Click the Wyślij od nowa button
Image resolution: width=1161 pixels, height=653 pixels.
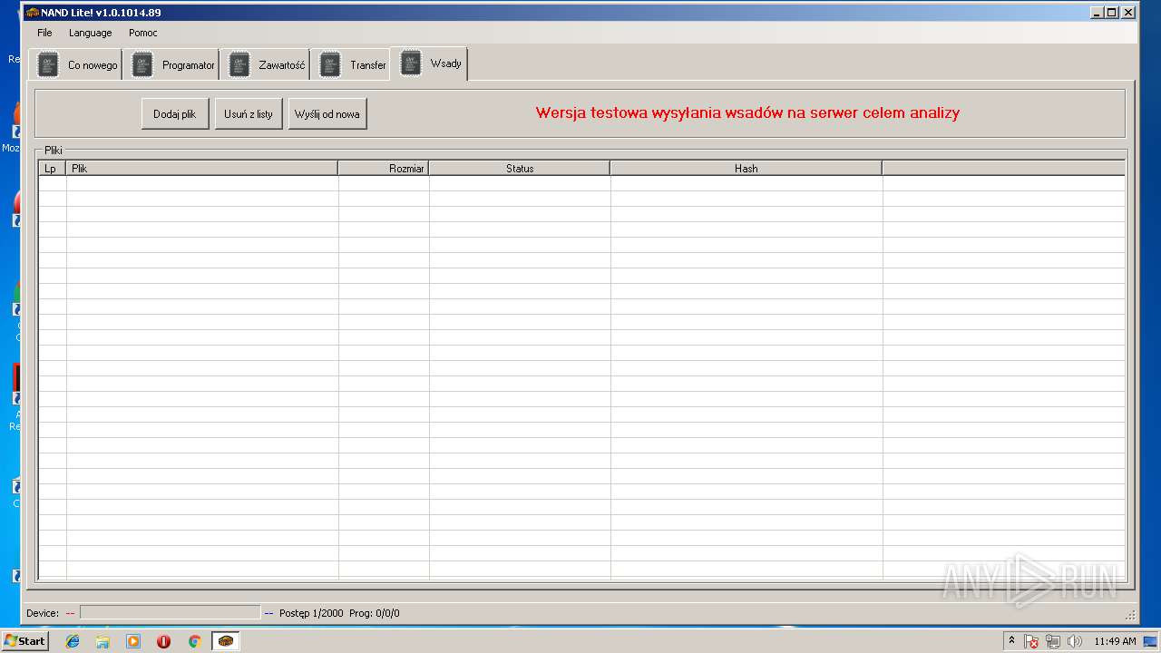pyautogui.click(x=327, y=114)
